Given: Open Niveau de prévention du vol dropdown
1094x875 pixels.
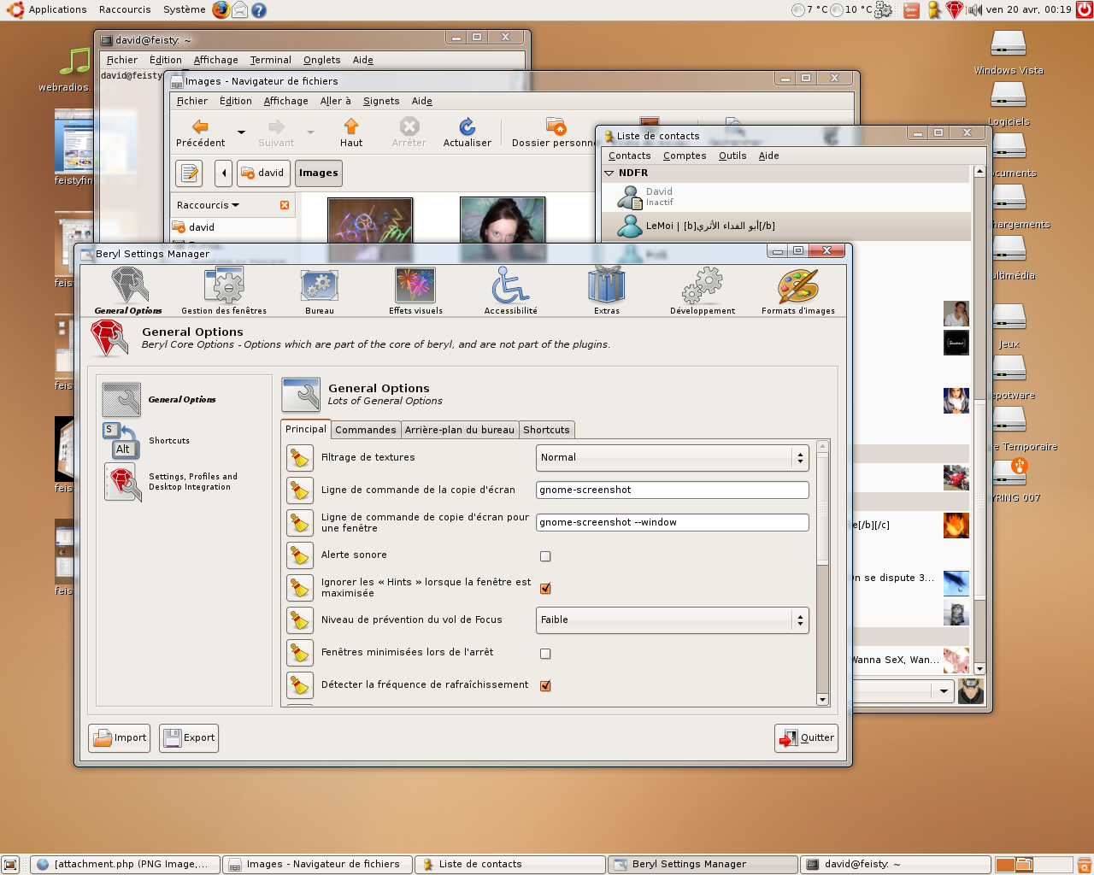Looking at the screenshot, I should [672, 620].
